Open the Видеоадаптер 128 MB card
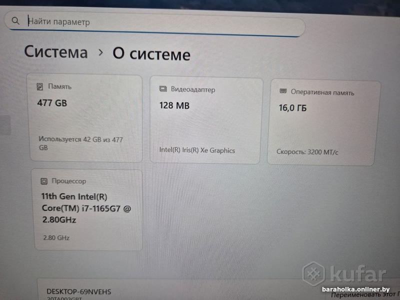 coord(206,120)
